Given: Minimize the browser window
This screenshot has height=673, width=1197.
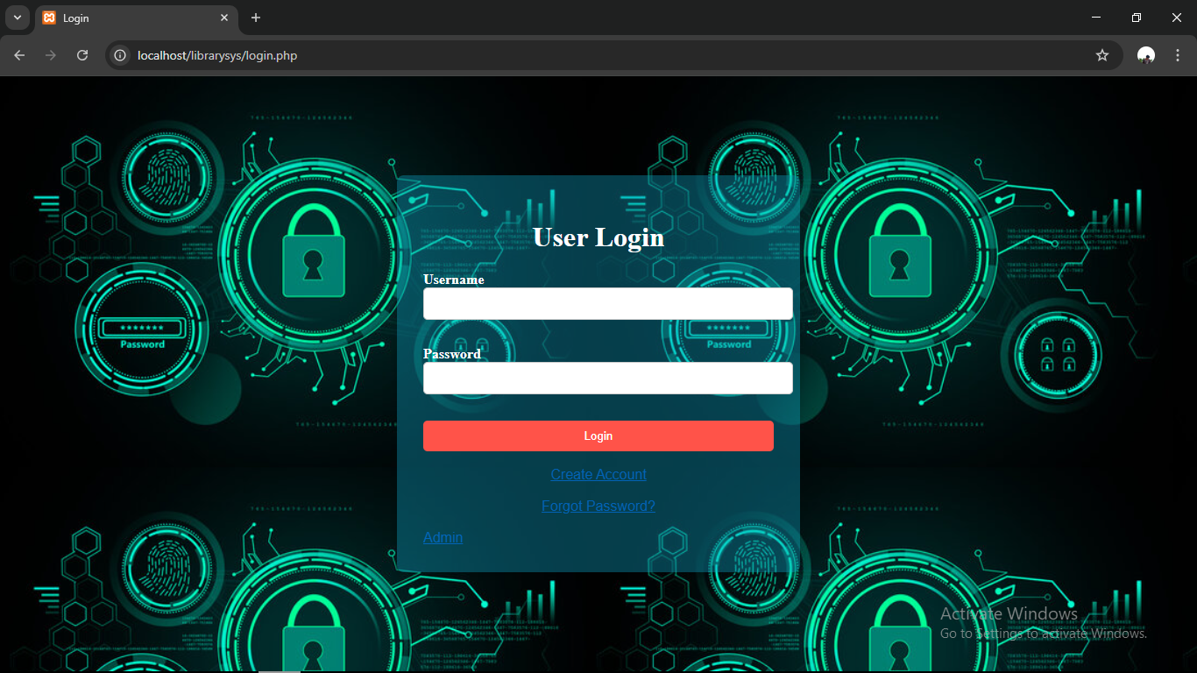Looking at the screenshot, I should [x=1096, y=18].
